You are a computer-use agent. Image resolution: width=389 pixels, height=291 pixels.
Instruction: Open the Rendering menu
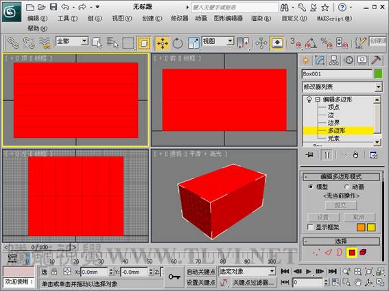[261, 18]
